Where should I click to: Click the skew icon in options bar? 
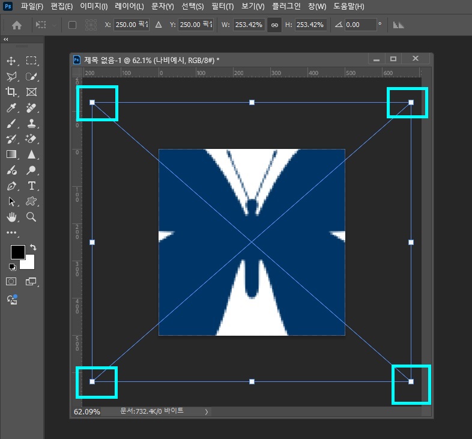coord(398,25)
